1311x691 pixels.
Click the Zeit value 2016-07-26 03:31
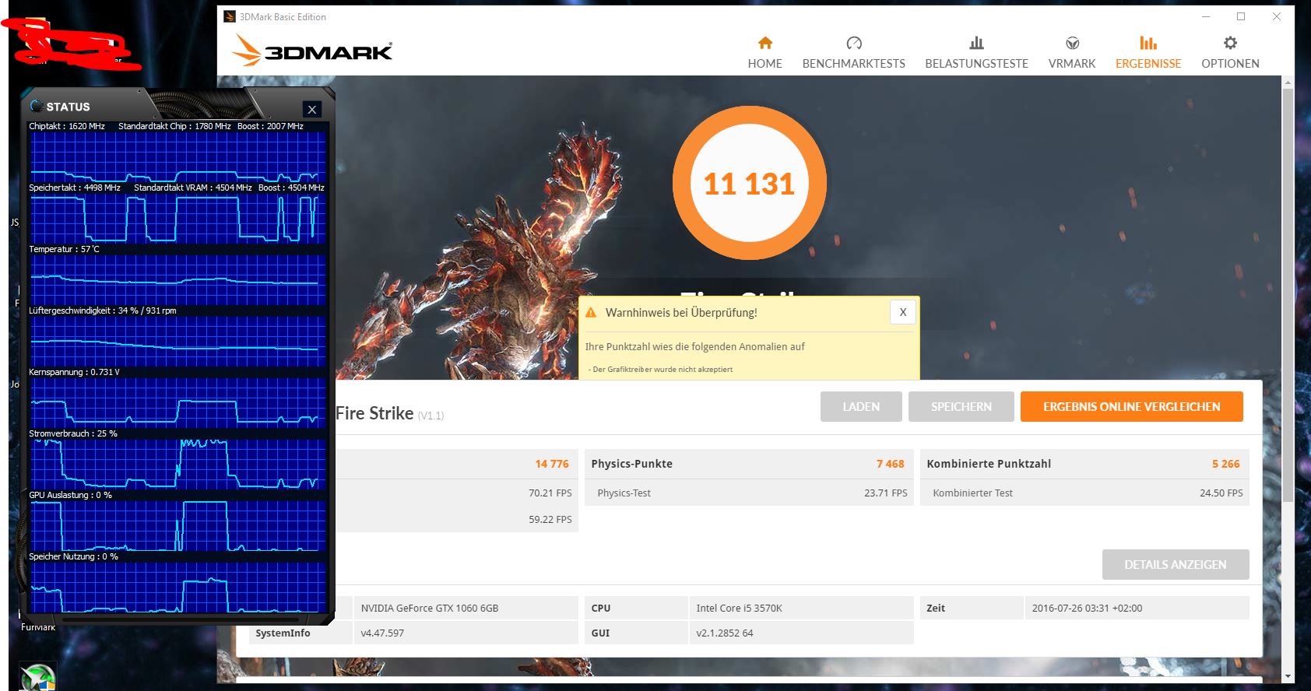1087,608
